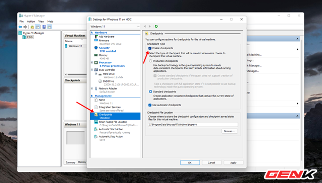Click Actions pane vertical scrollbar
This screenshot has width=322, height=183.
pyautogui.click(x=302, y=100)
